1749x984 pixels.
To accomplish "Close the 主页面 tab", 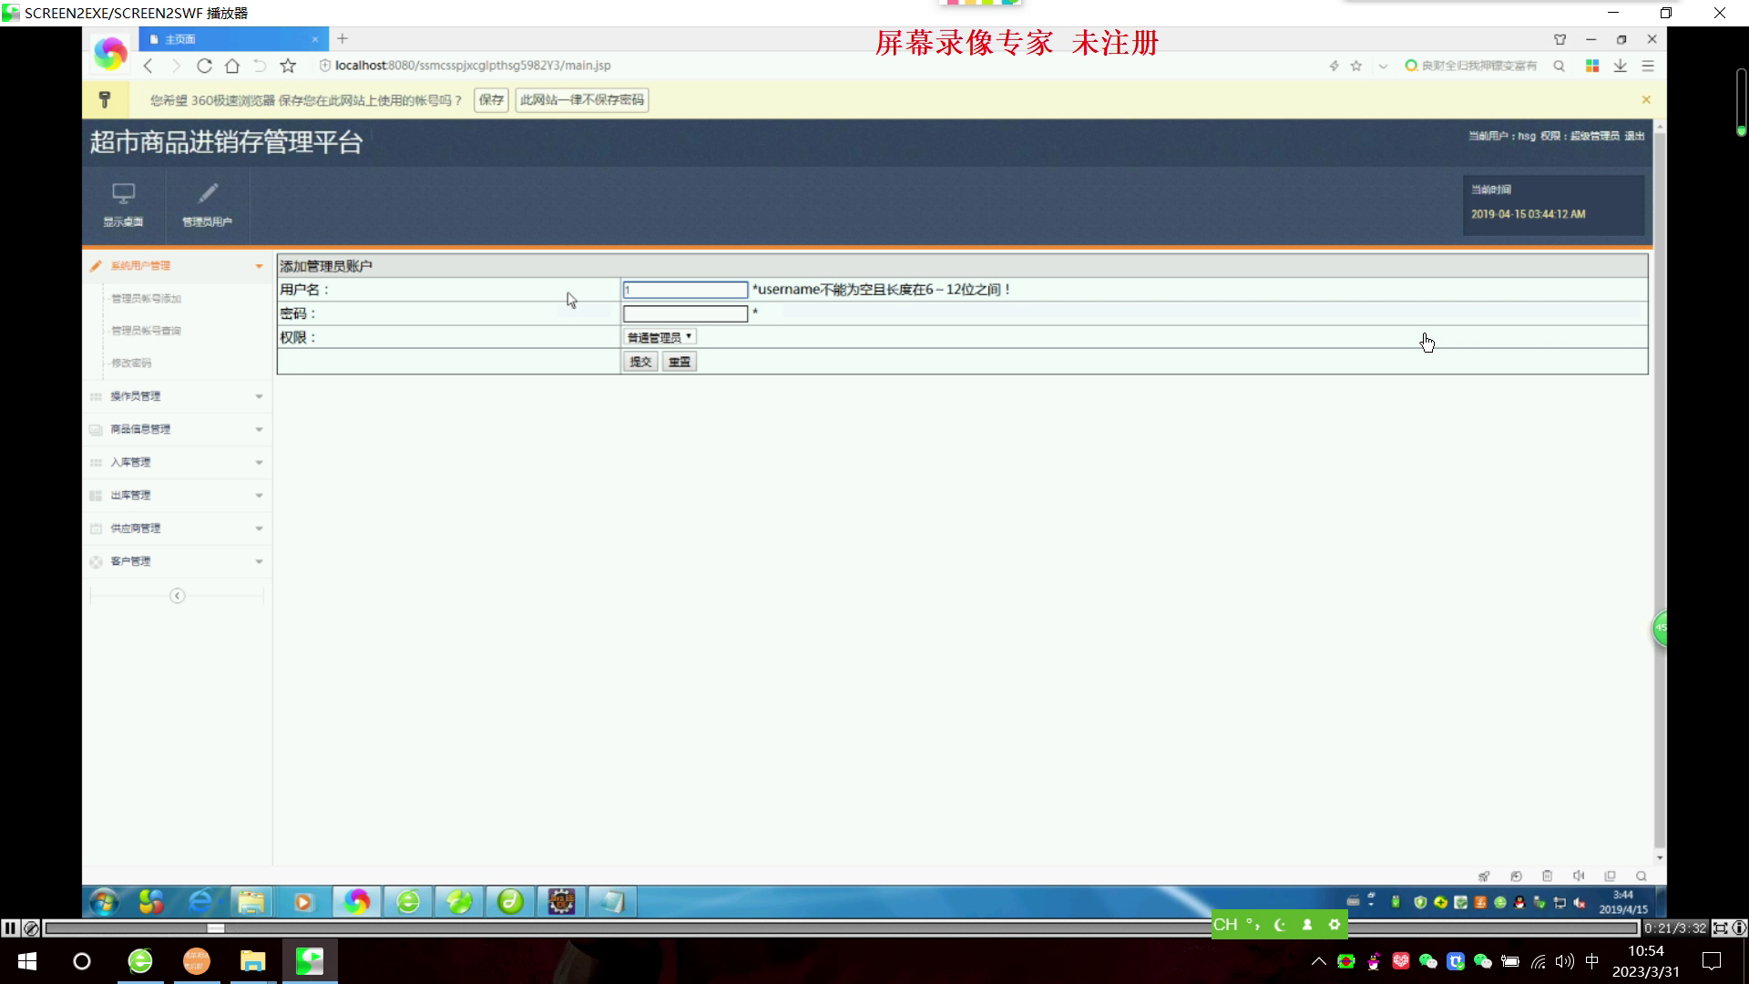I will [315, 39].
